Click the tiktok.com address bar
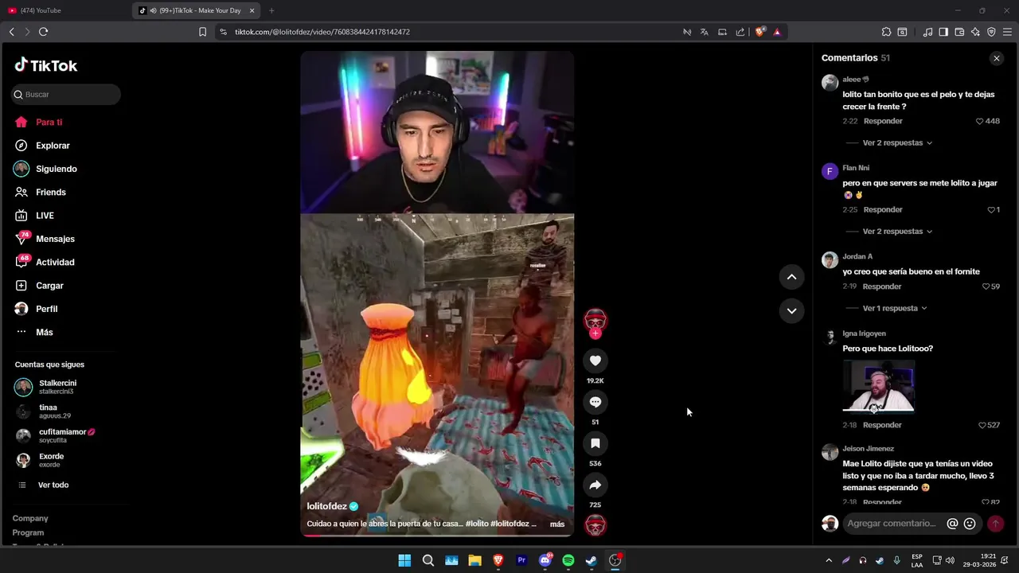The width and height of the screenshot is (1019, 573). tap(446, 32)
